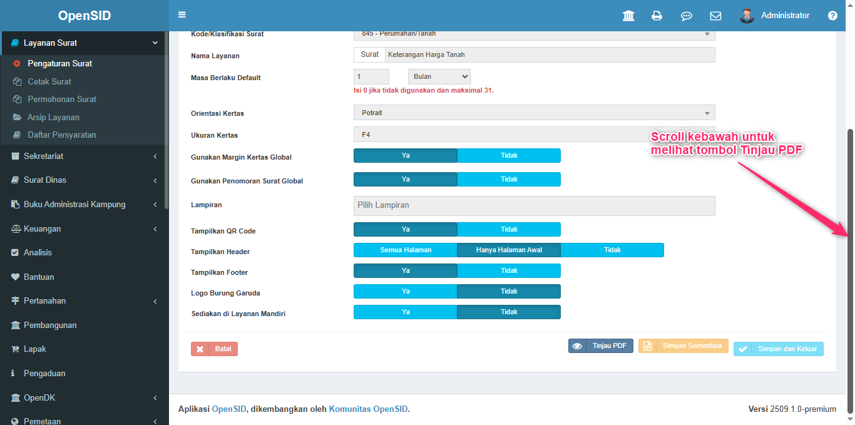Screen dimensions: 855x425
Task: Follow the Komunitas OpenSID footer link
Action: pos(368,409)
